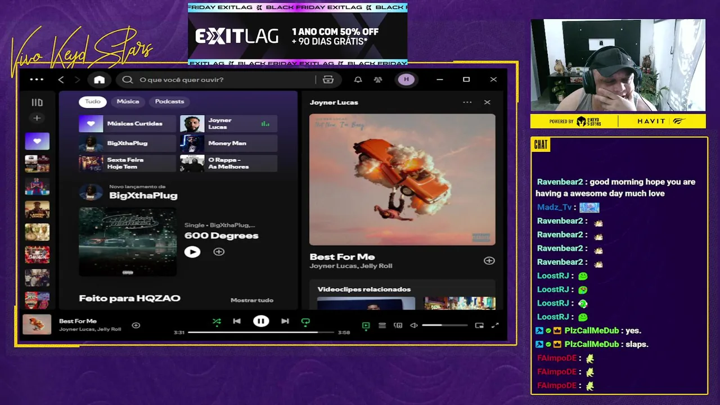720x405 pixels.
Task: Click the 3:31 elapsed time label
Action: tap(179, 332)
